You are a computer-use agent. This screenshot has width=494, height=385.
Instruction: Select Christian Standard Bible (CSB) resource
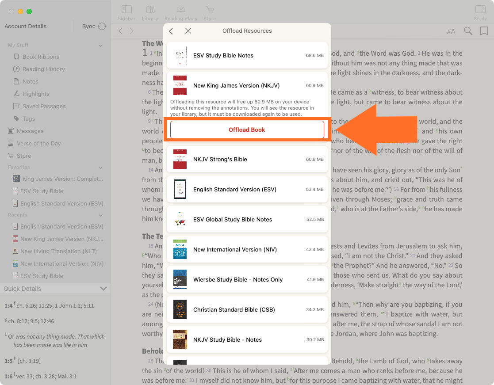coord(247,309)
